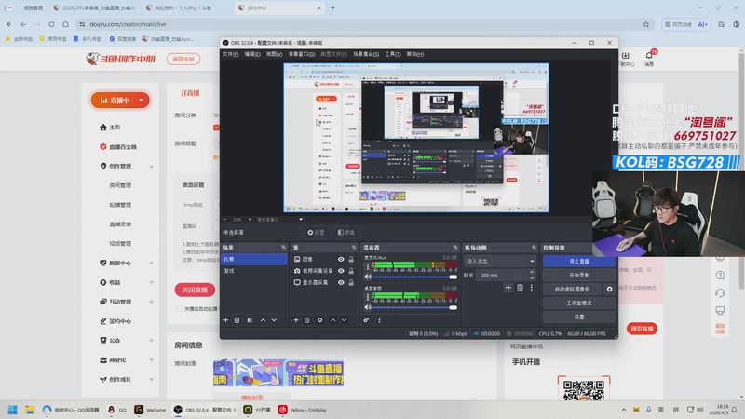Image resolution: width=745 pixels, height=419 pixels.
Task: Toggle lock on image source
Action: click(x=351, y=260)
